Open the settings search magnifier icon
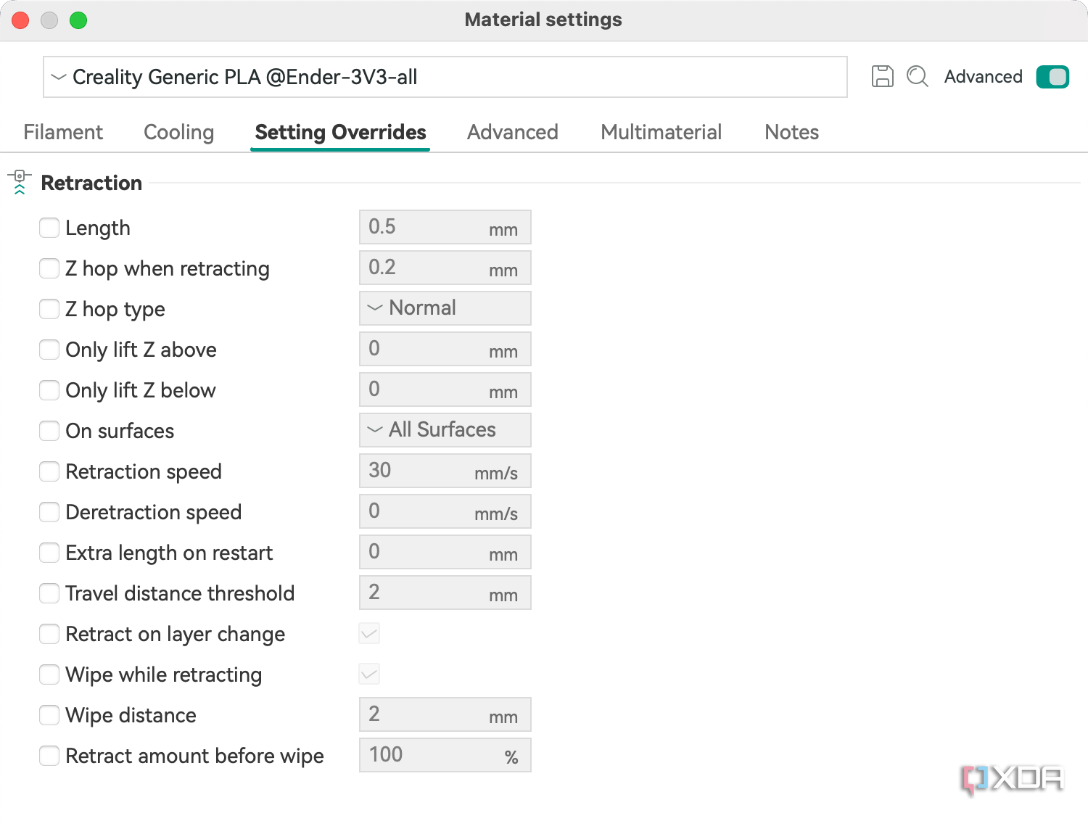Viewport: 1088px width, 821px height. click(x=918, y=76)
